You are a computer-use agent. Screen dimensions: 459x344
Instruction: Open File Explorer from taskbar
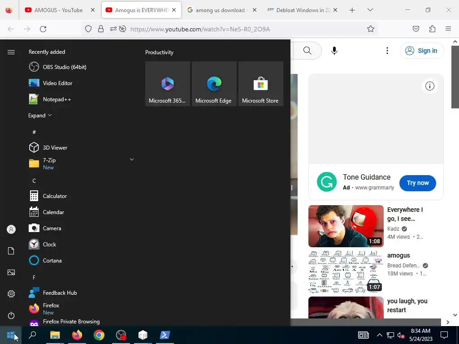(x=55, y=335)
